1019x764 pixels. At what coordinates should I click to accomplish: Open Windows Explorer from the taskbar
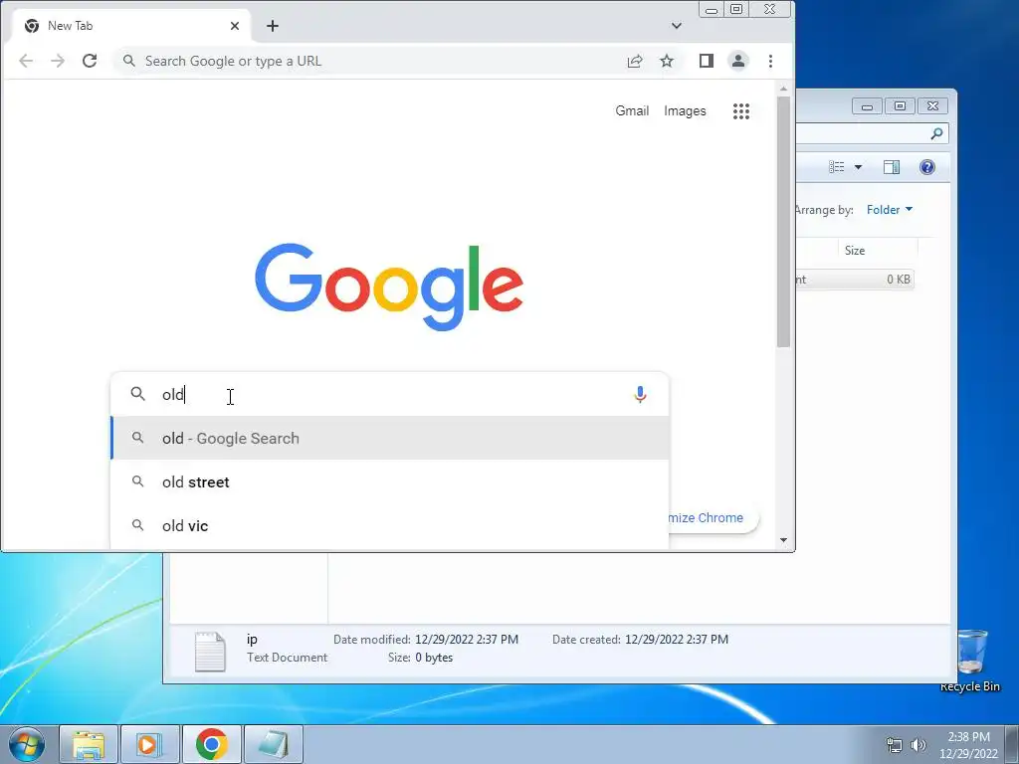[x=89, y=744]
